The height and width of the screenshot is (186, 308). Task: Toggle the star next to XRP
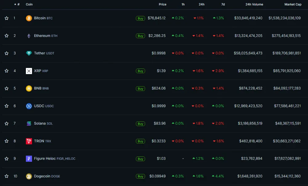[6, 71]
